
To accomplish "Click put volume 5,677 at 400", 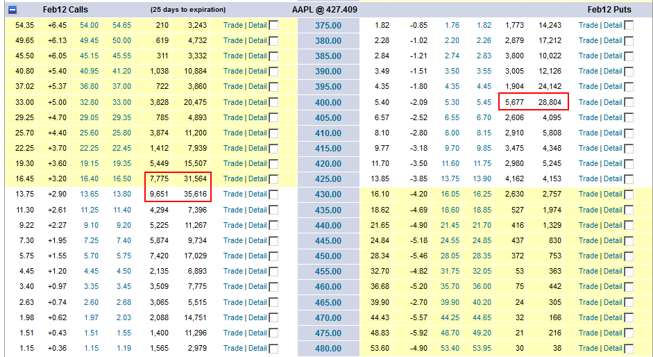I will click(x=514, y=102).
